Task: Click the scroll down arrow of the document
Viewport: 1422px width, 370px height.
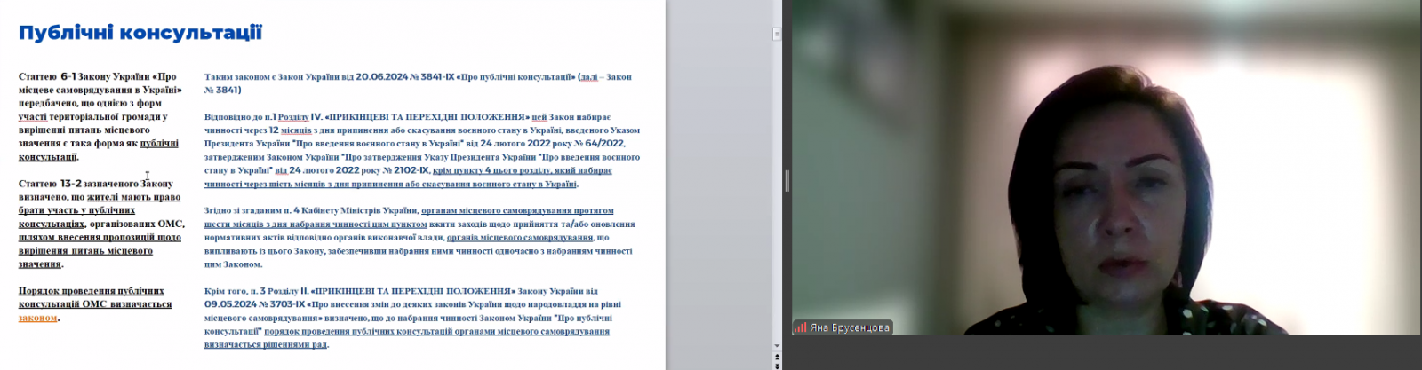Action: [777, 347]
